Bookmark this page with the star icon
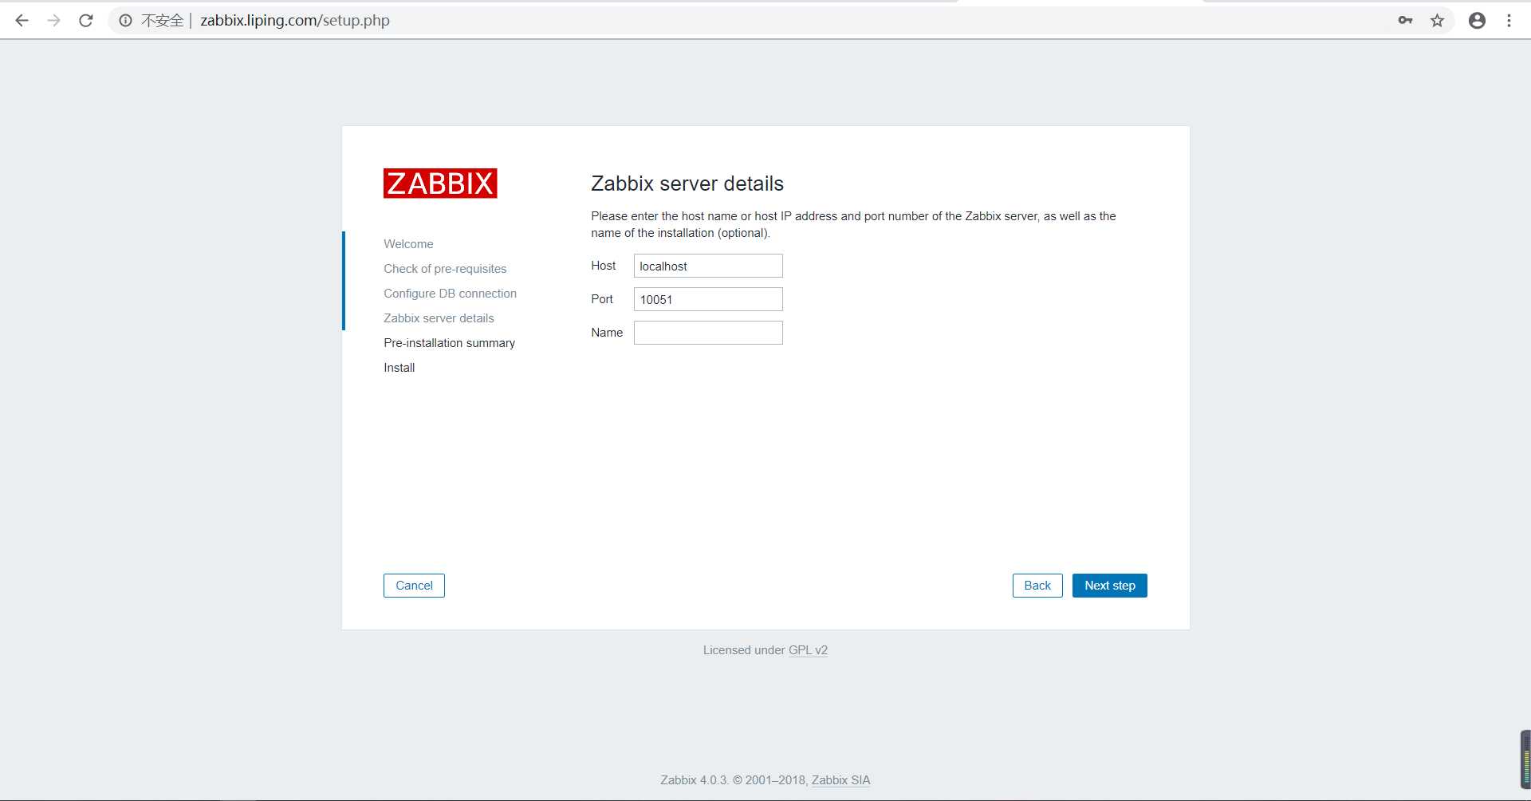The width and height of the screenshot is (1531, 801). pos(1437,21)
